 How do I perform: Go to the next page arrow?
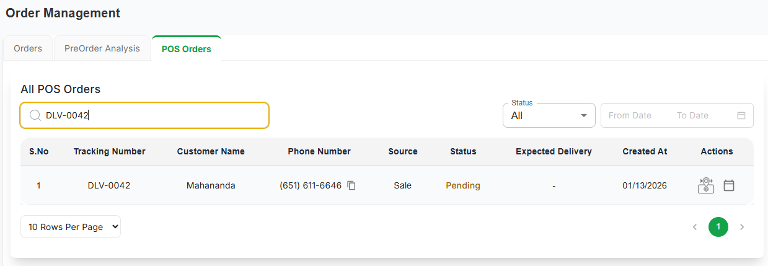coord(742,227)
